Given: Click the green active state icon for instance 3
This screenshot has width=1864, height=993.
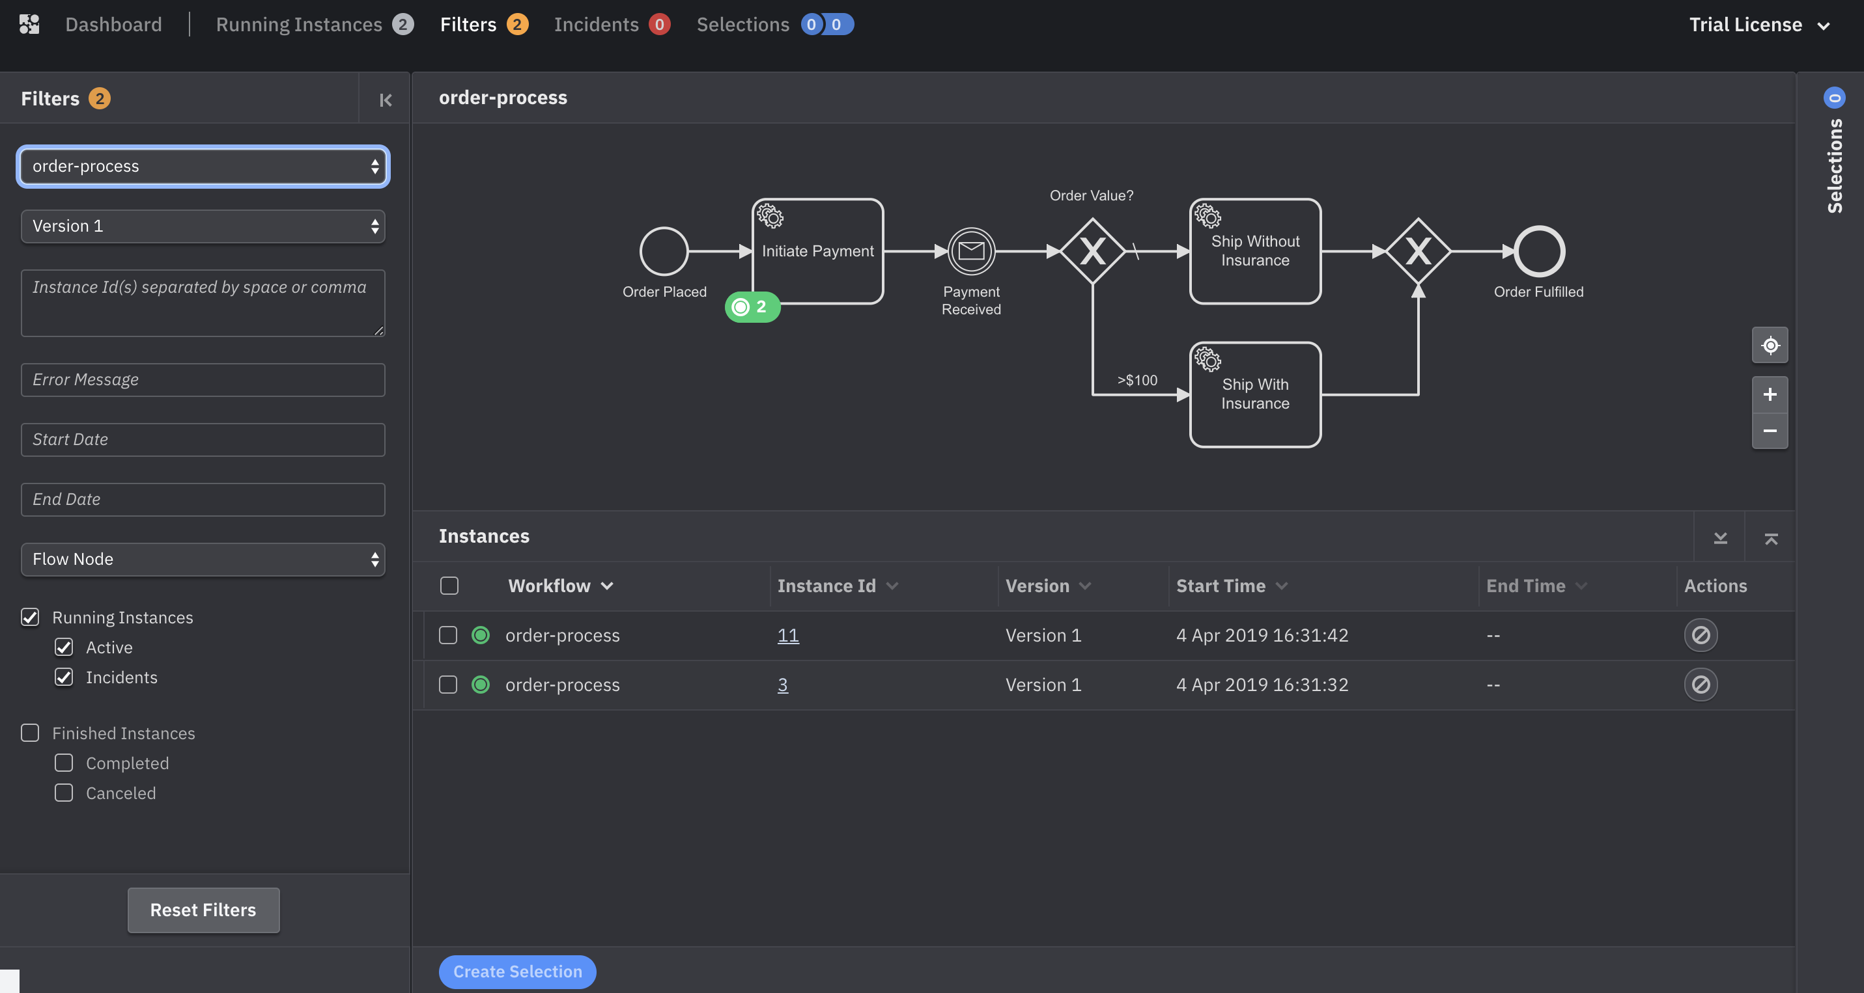Looking at the screenshot, I should click(x=481, y=684).
